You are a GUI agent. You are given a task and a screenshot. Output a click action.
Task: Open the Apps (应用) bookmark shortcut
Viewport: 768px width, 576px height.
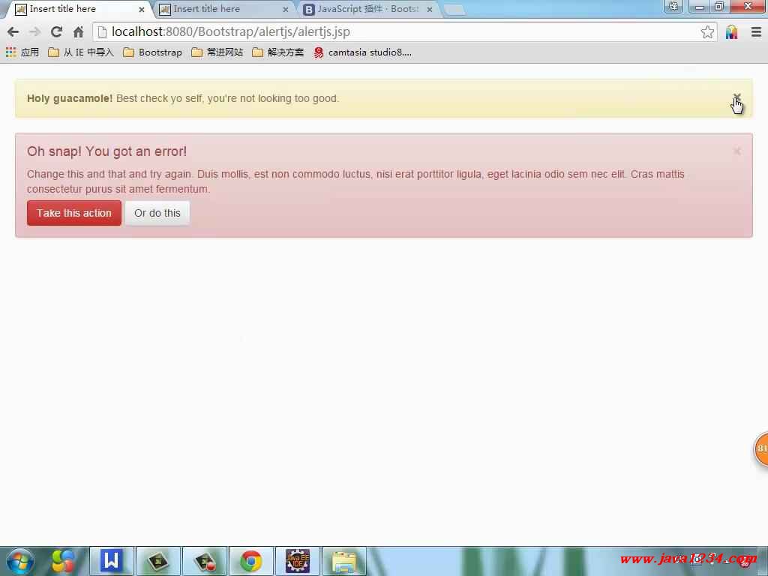tap(22, 52)
